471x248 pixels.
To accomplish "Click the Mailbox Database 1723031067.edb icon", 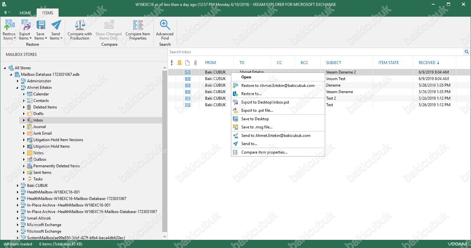I will pyautogui.click(x=17, y=74).
